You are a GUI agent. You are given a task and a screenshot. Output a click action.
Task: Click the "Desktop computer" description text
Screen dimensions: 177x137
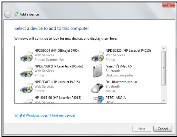pos(119,75)
